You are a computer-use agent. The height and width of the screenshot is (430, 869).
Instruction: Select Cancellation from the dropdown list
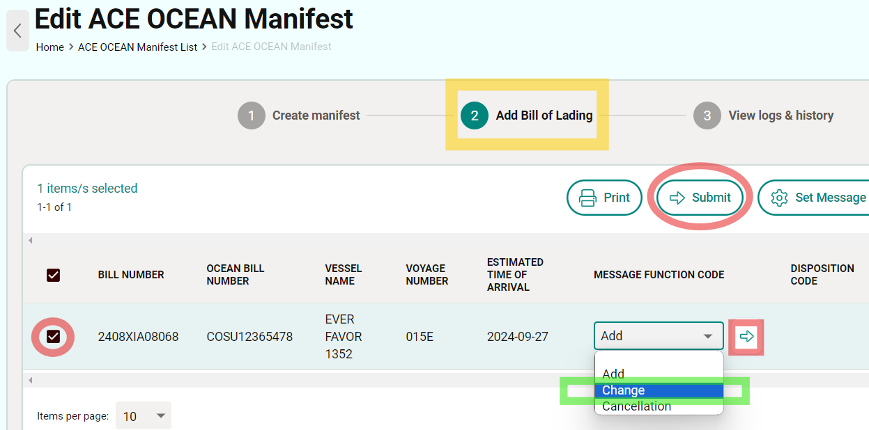pyautogui.click(x=636, y=406)
